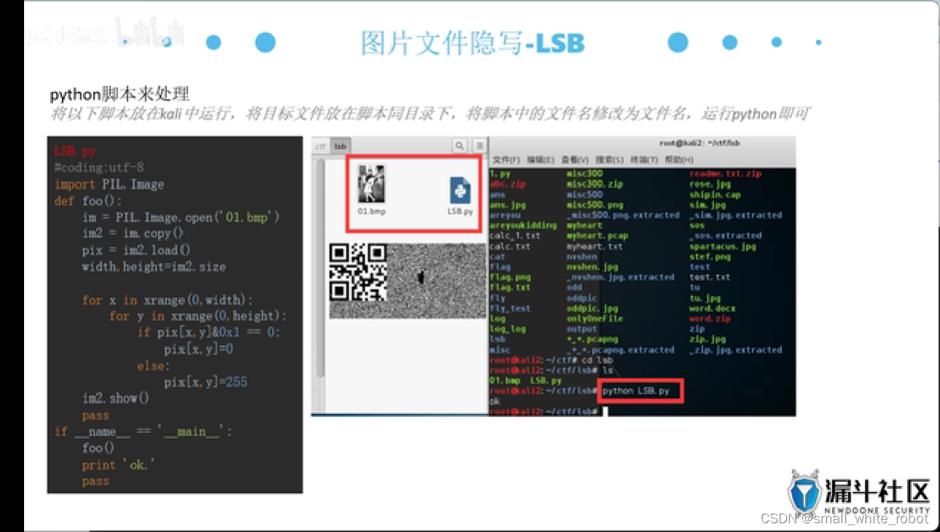Click 'word.docx' in the terminal listing

(x=712, y=308)
